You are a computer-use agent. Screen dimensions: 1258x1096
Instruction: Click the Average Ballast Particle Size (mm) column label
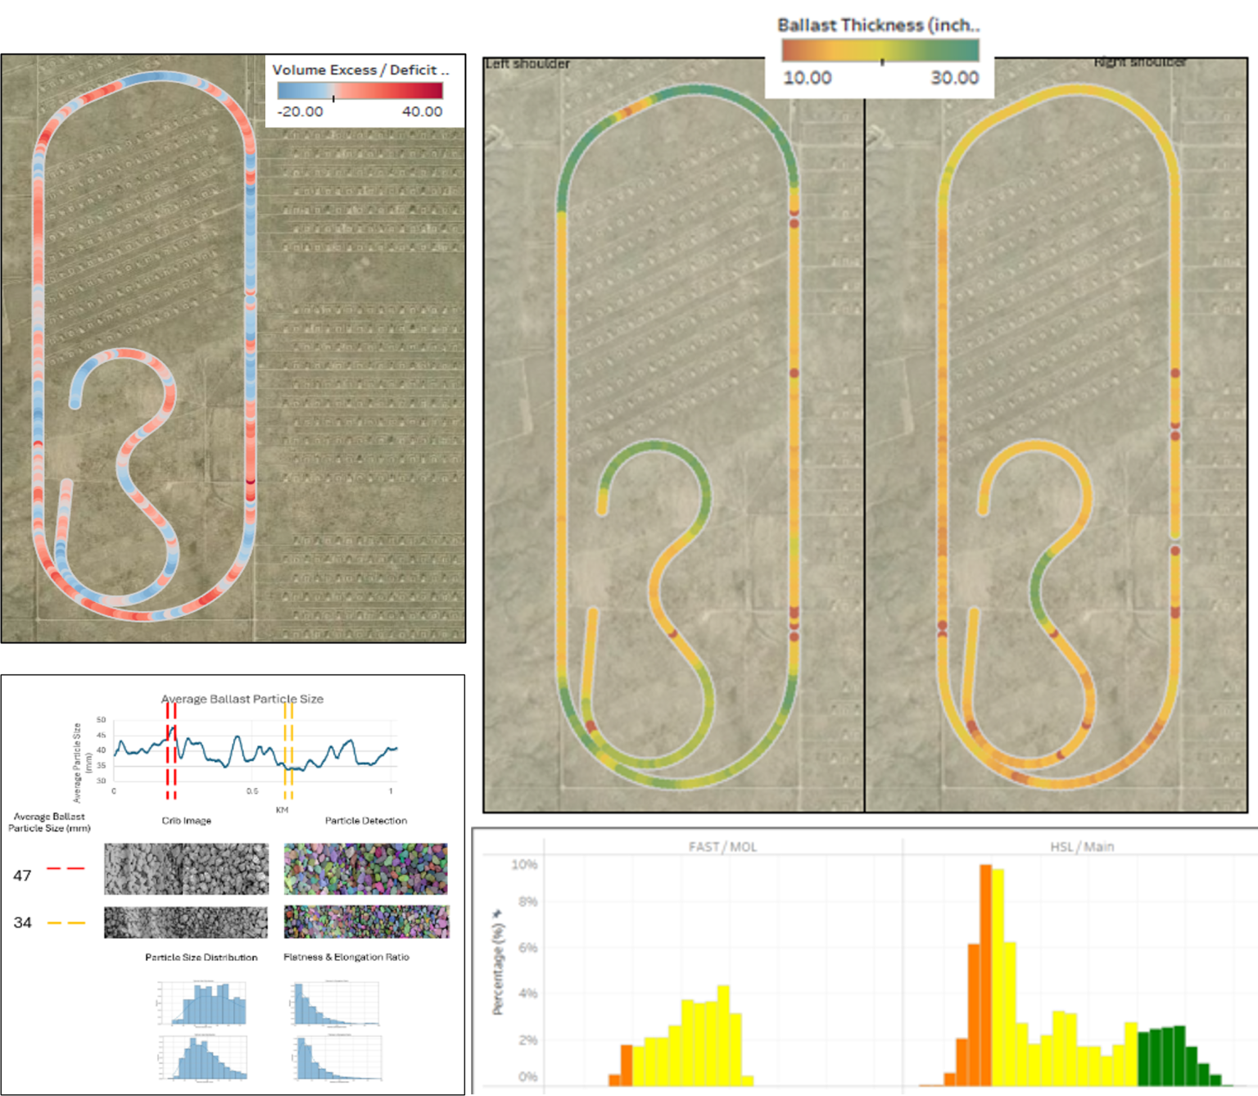(49, 822)
